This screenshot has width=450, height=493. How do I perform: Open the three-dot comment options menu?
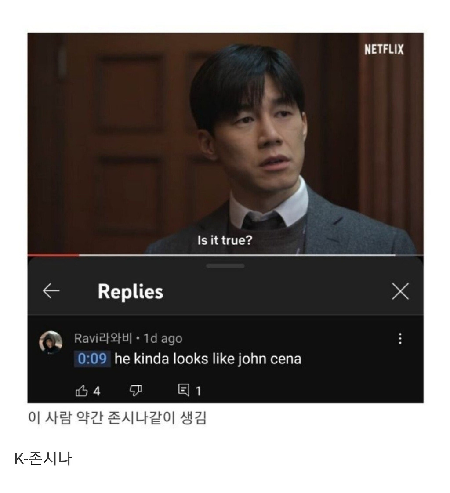tap(400, 339)
